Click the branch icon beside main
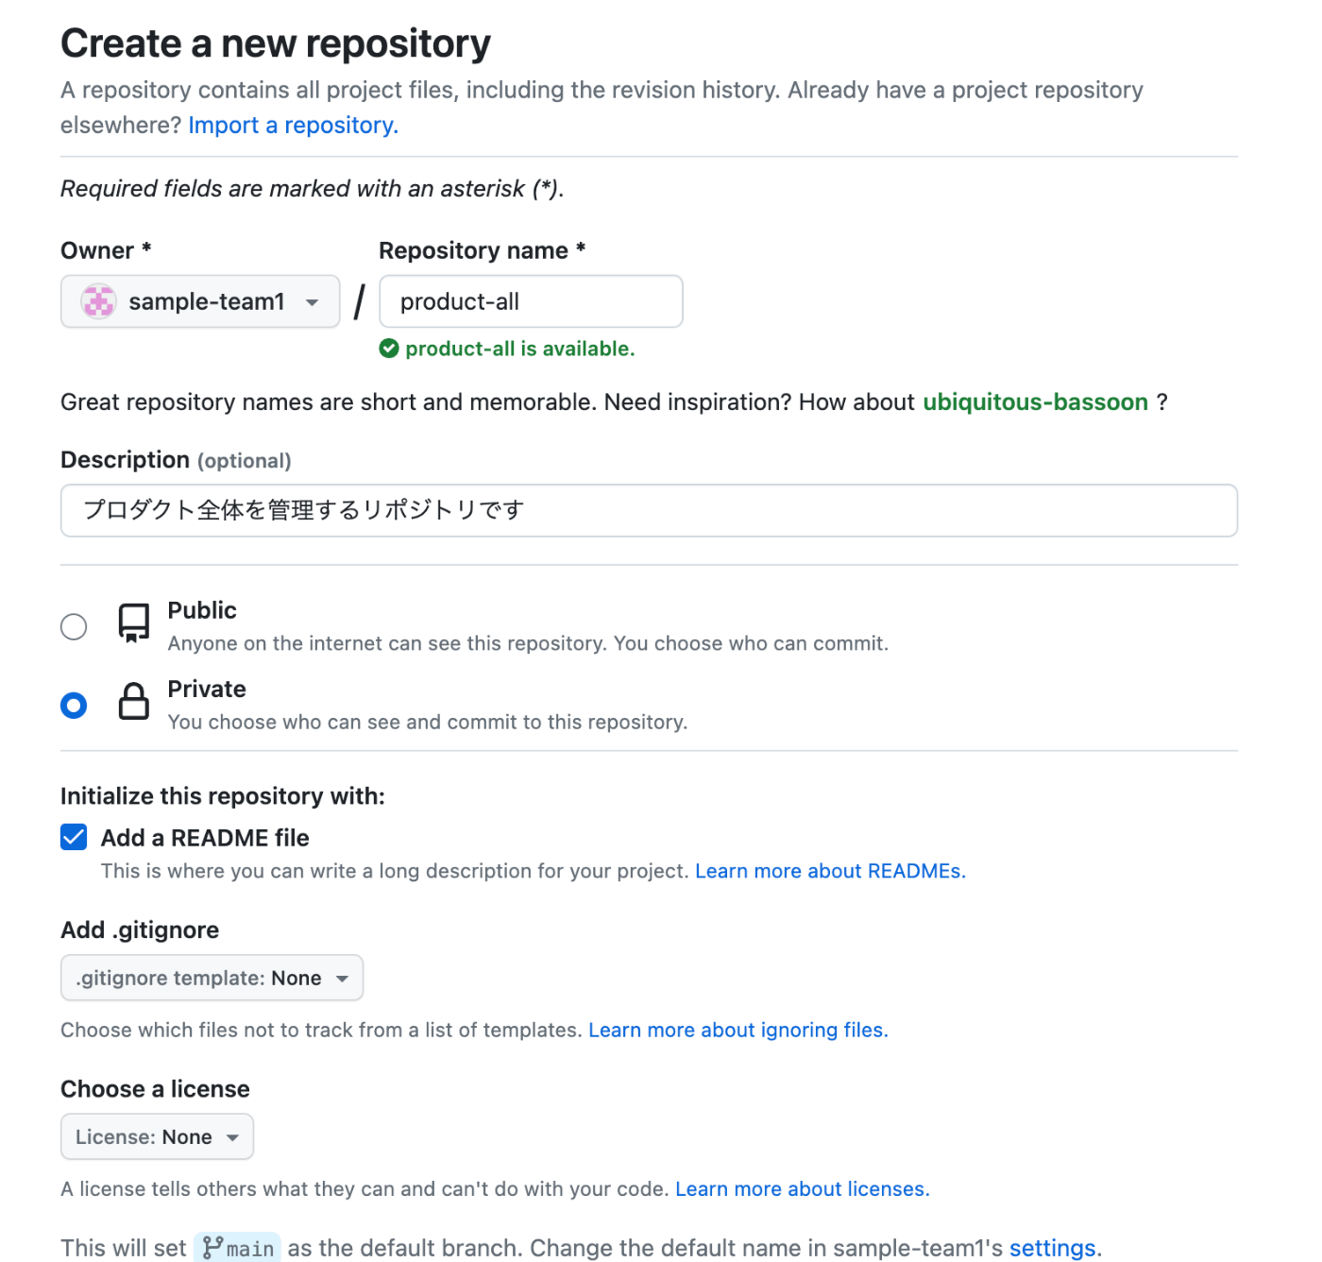 click(215, 1247)
